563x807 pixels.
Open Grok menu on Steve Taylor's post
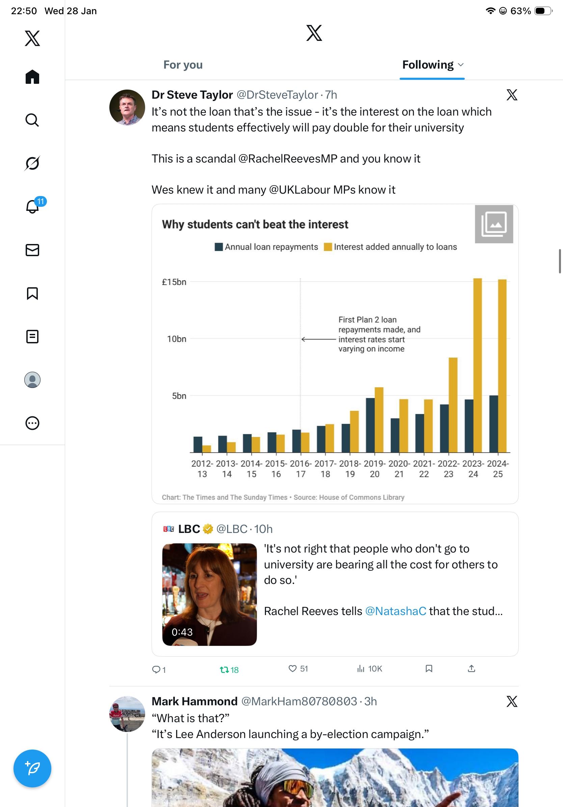coord(511,95)
